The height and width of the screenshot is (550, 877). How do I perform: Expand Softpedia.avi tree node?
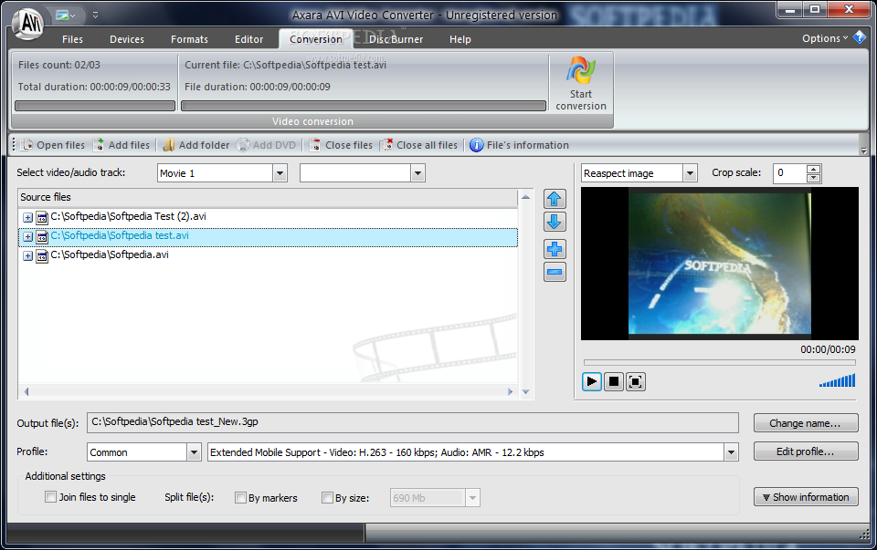click(x=27, y=255)
